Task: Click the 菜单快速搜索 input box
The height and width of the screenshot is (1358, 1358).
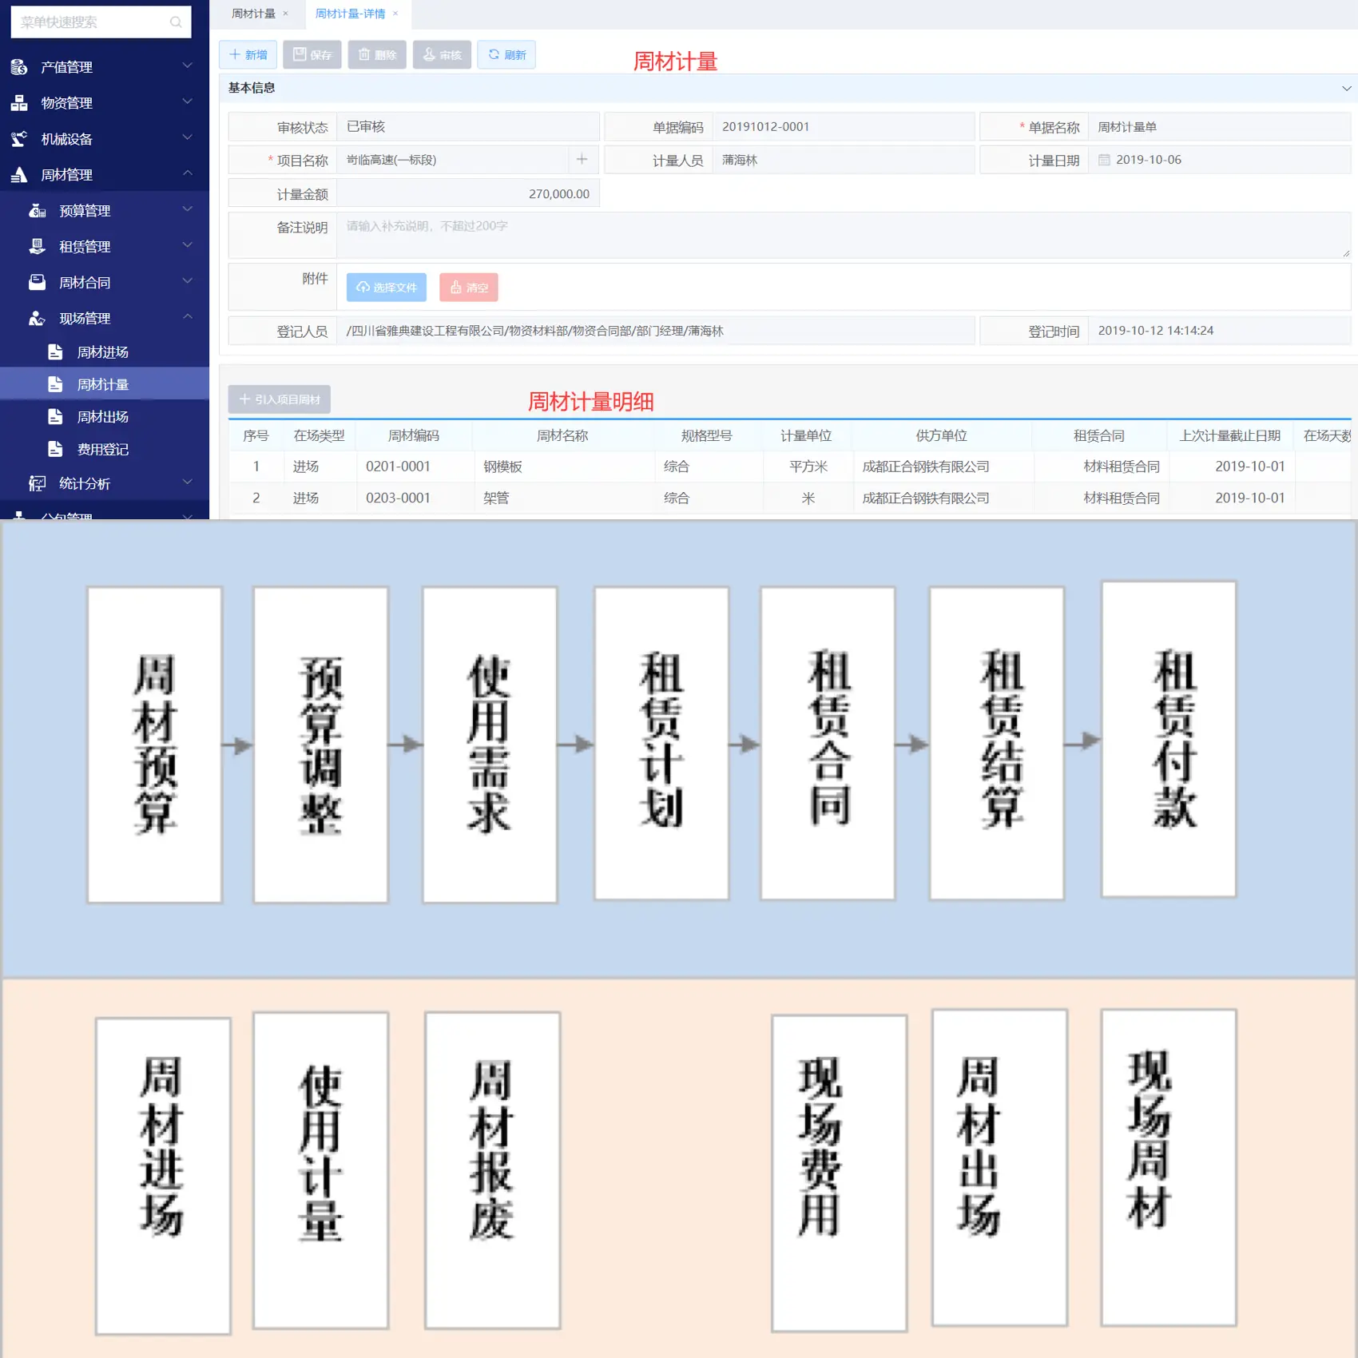Action: point(101,22)
